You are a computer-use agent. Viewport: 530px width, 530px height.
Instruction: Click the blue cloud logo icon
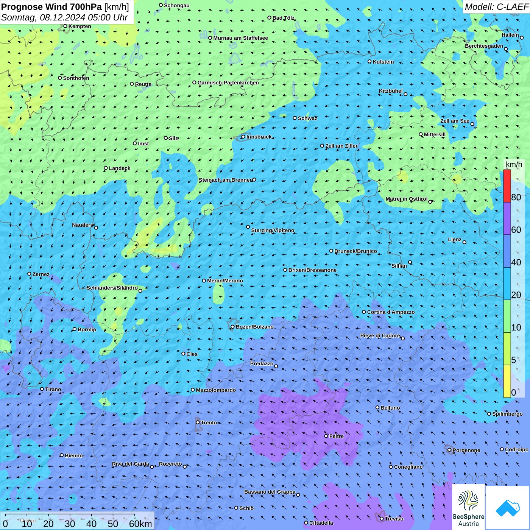(508, 508)
